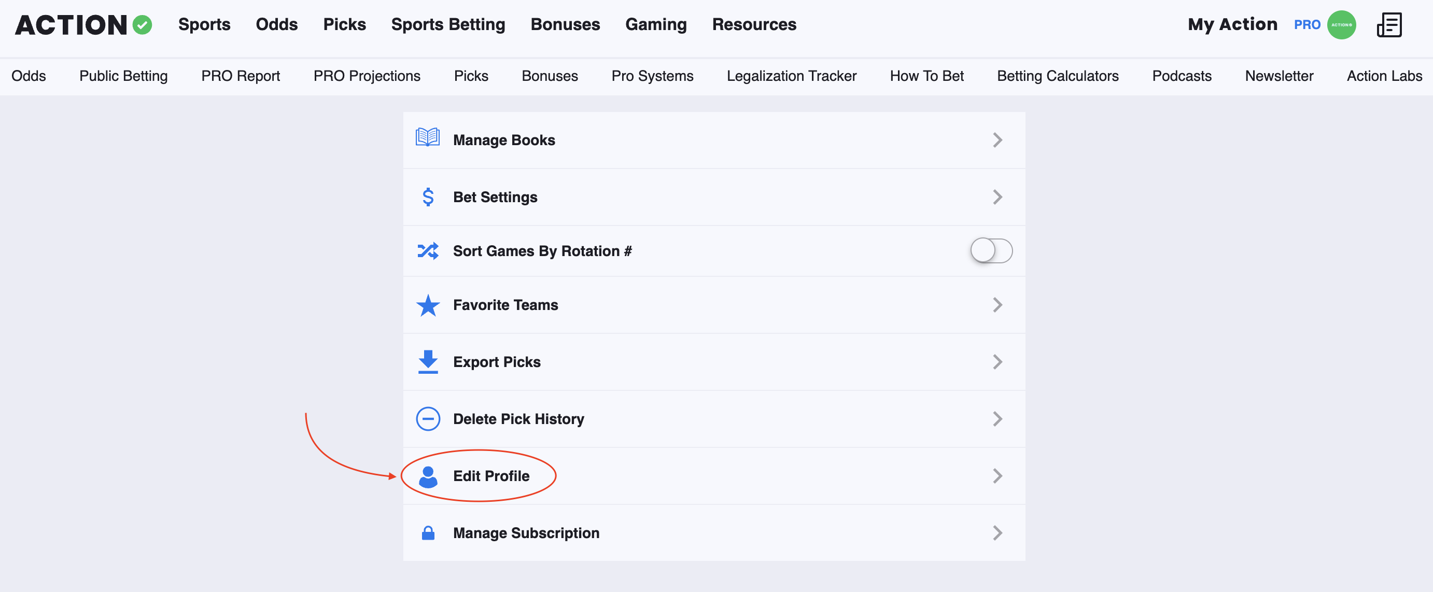Viewport: 1433px width, 592px height.
Task: Click the Edit Profile person icon
Action: click(x=428, y=476)
